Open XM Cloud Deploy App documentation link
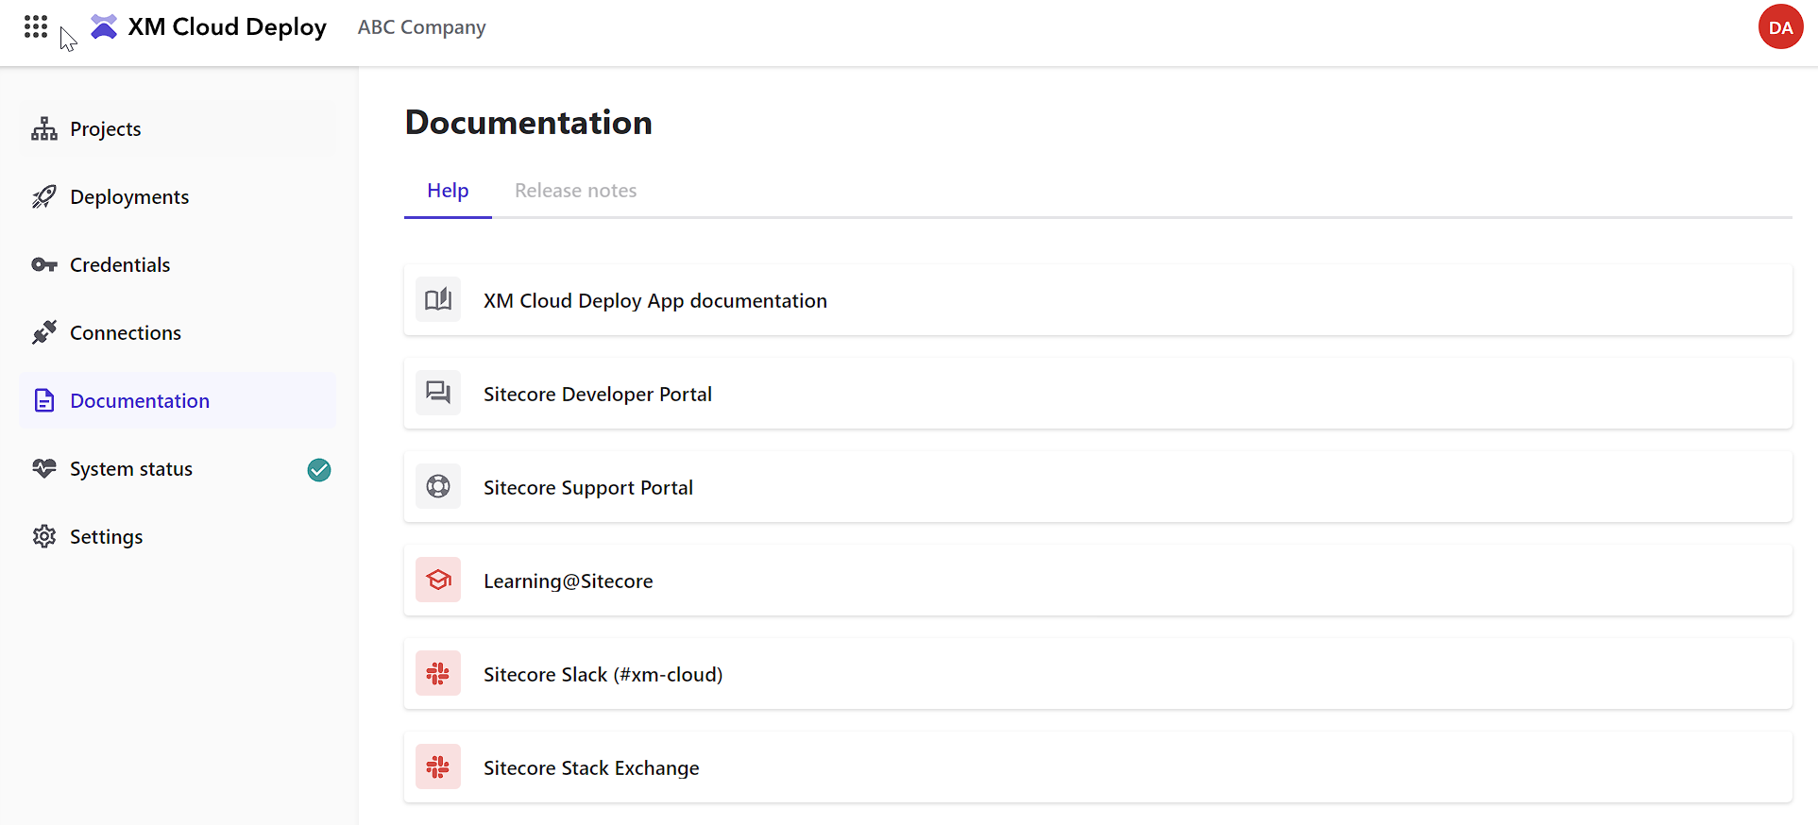This screenshot has width=1818, height=825. click(1097, 300)
